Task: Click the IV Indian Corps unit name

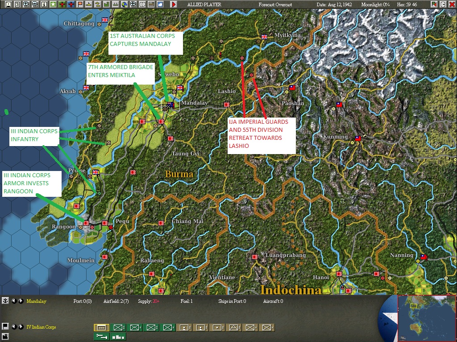Action: [x=41, y=327]
